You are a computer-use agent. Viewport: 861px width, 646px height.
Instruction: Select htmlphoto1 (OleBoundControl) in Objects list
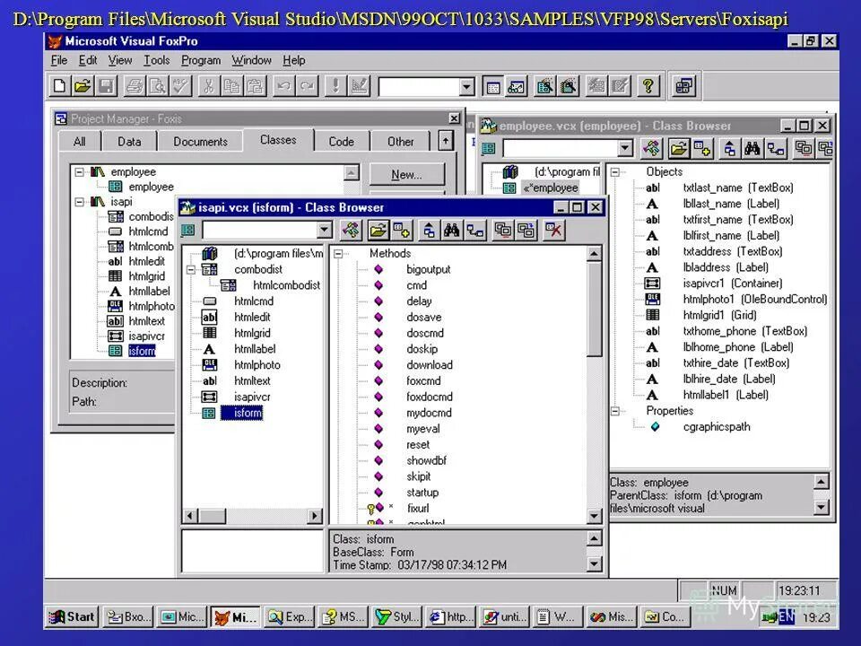click(x=754, y=299)
